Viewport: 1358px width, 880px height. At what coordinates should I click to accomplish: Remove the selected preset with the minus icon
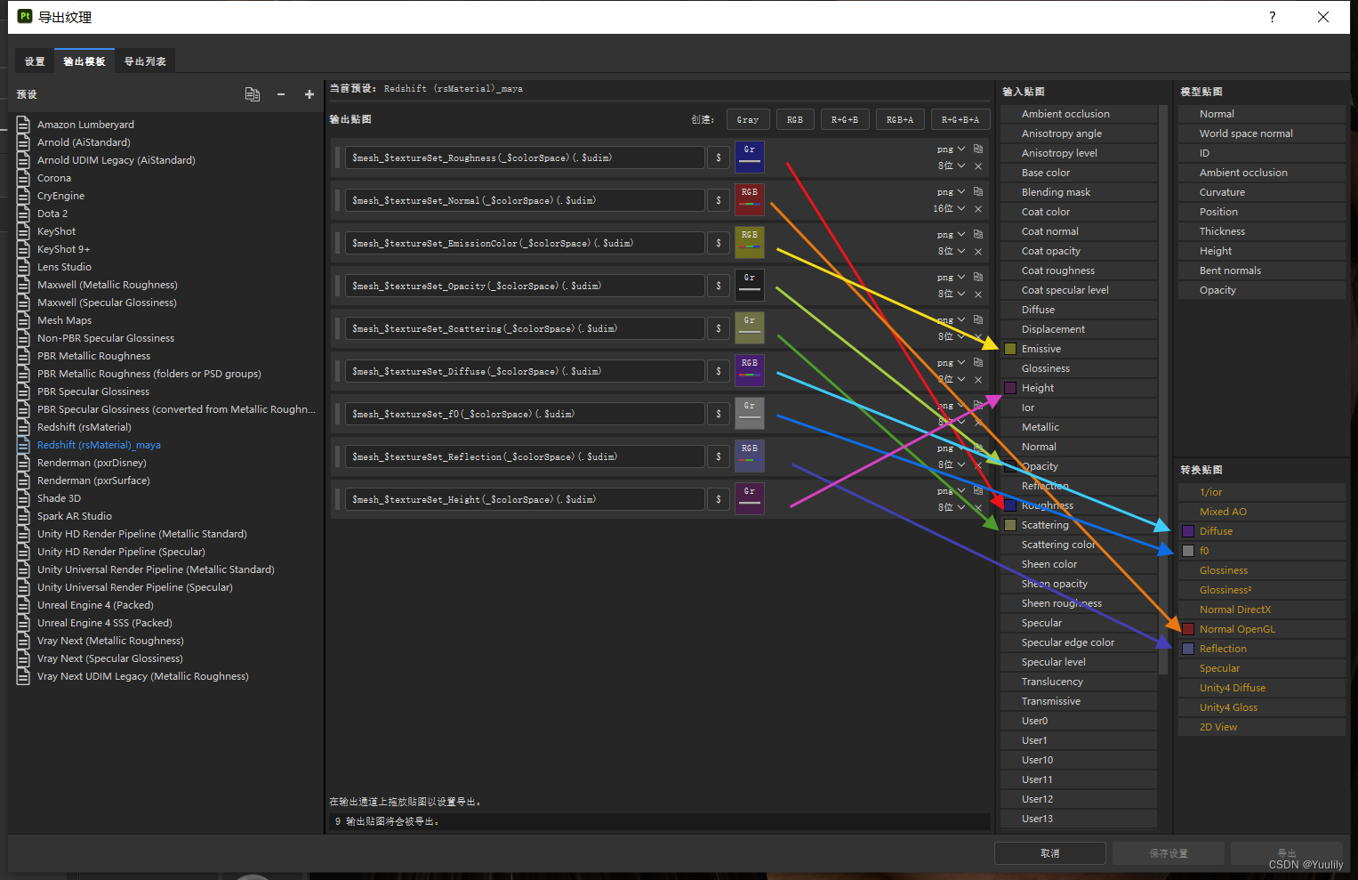281,94
